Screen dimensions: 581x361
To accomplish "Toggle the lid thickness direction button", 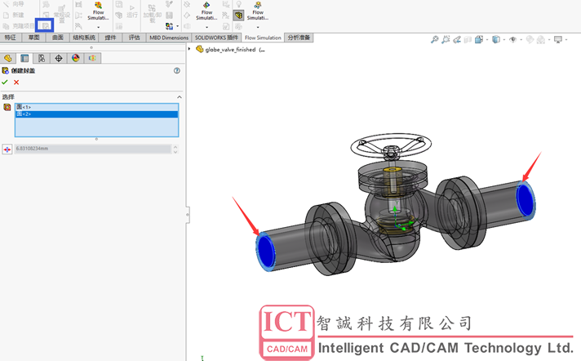I will coord(7,149).
